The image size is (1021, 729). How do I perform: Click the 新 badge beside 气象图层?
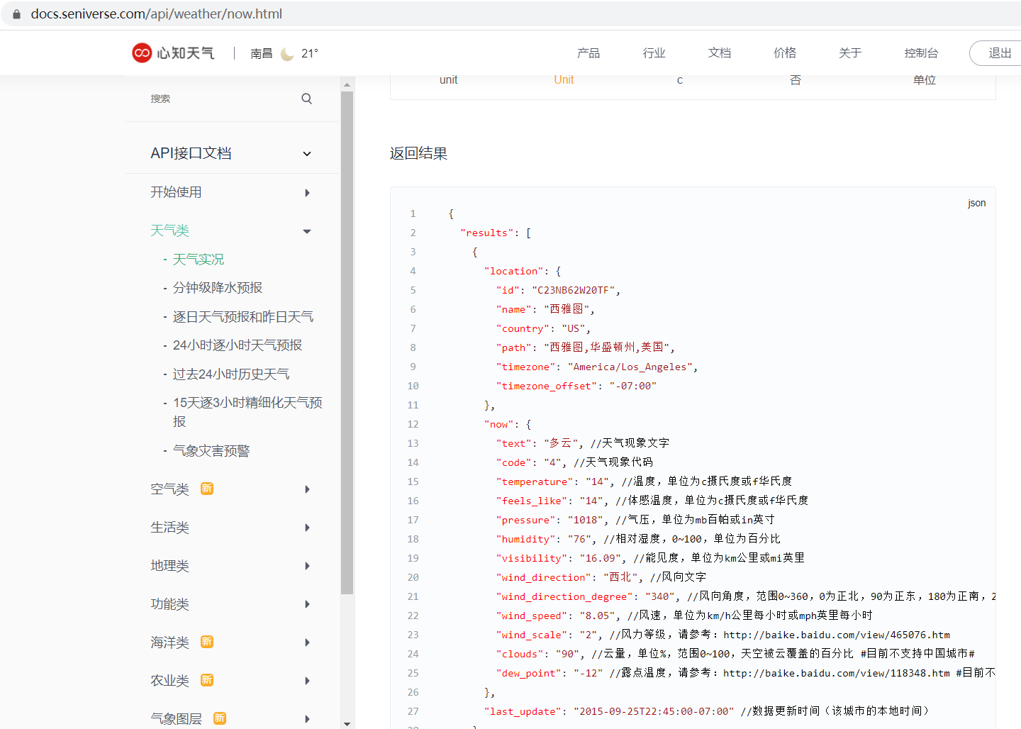pos(220,718)
